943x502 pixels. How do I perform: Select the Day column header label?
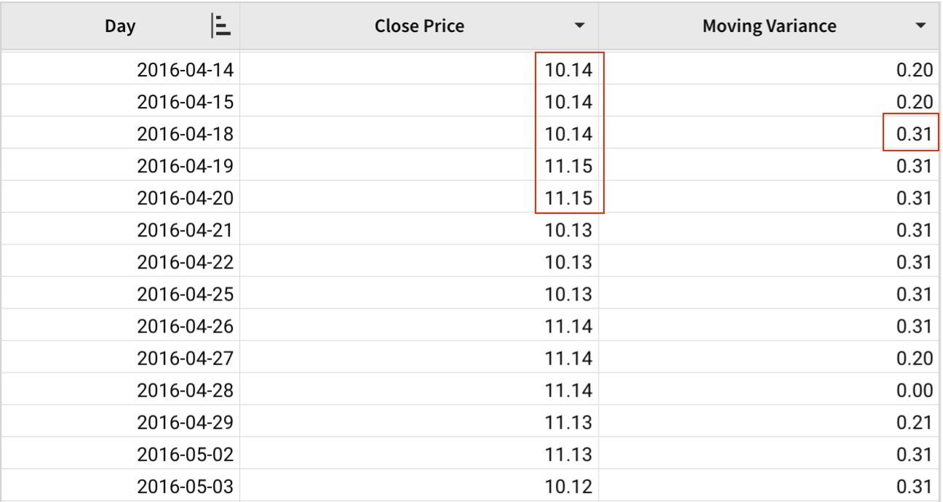click(119, 27)
